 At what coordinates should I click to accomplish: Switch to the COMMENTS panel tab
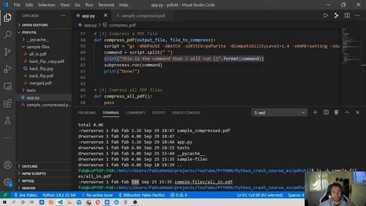pos(136,113)
